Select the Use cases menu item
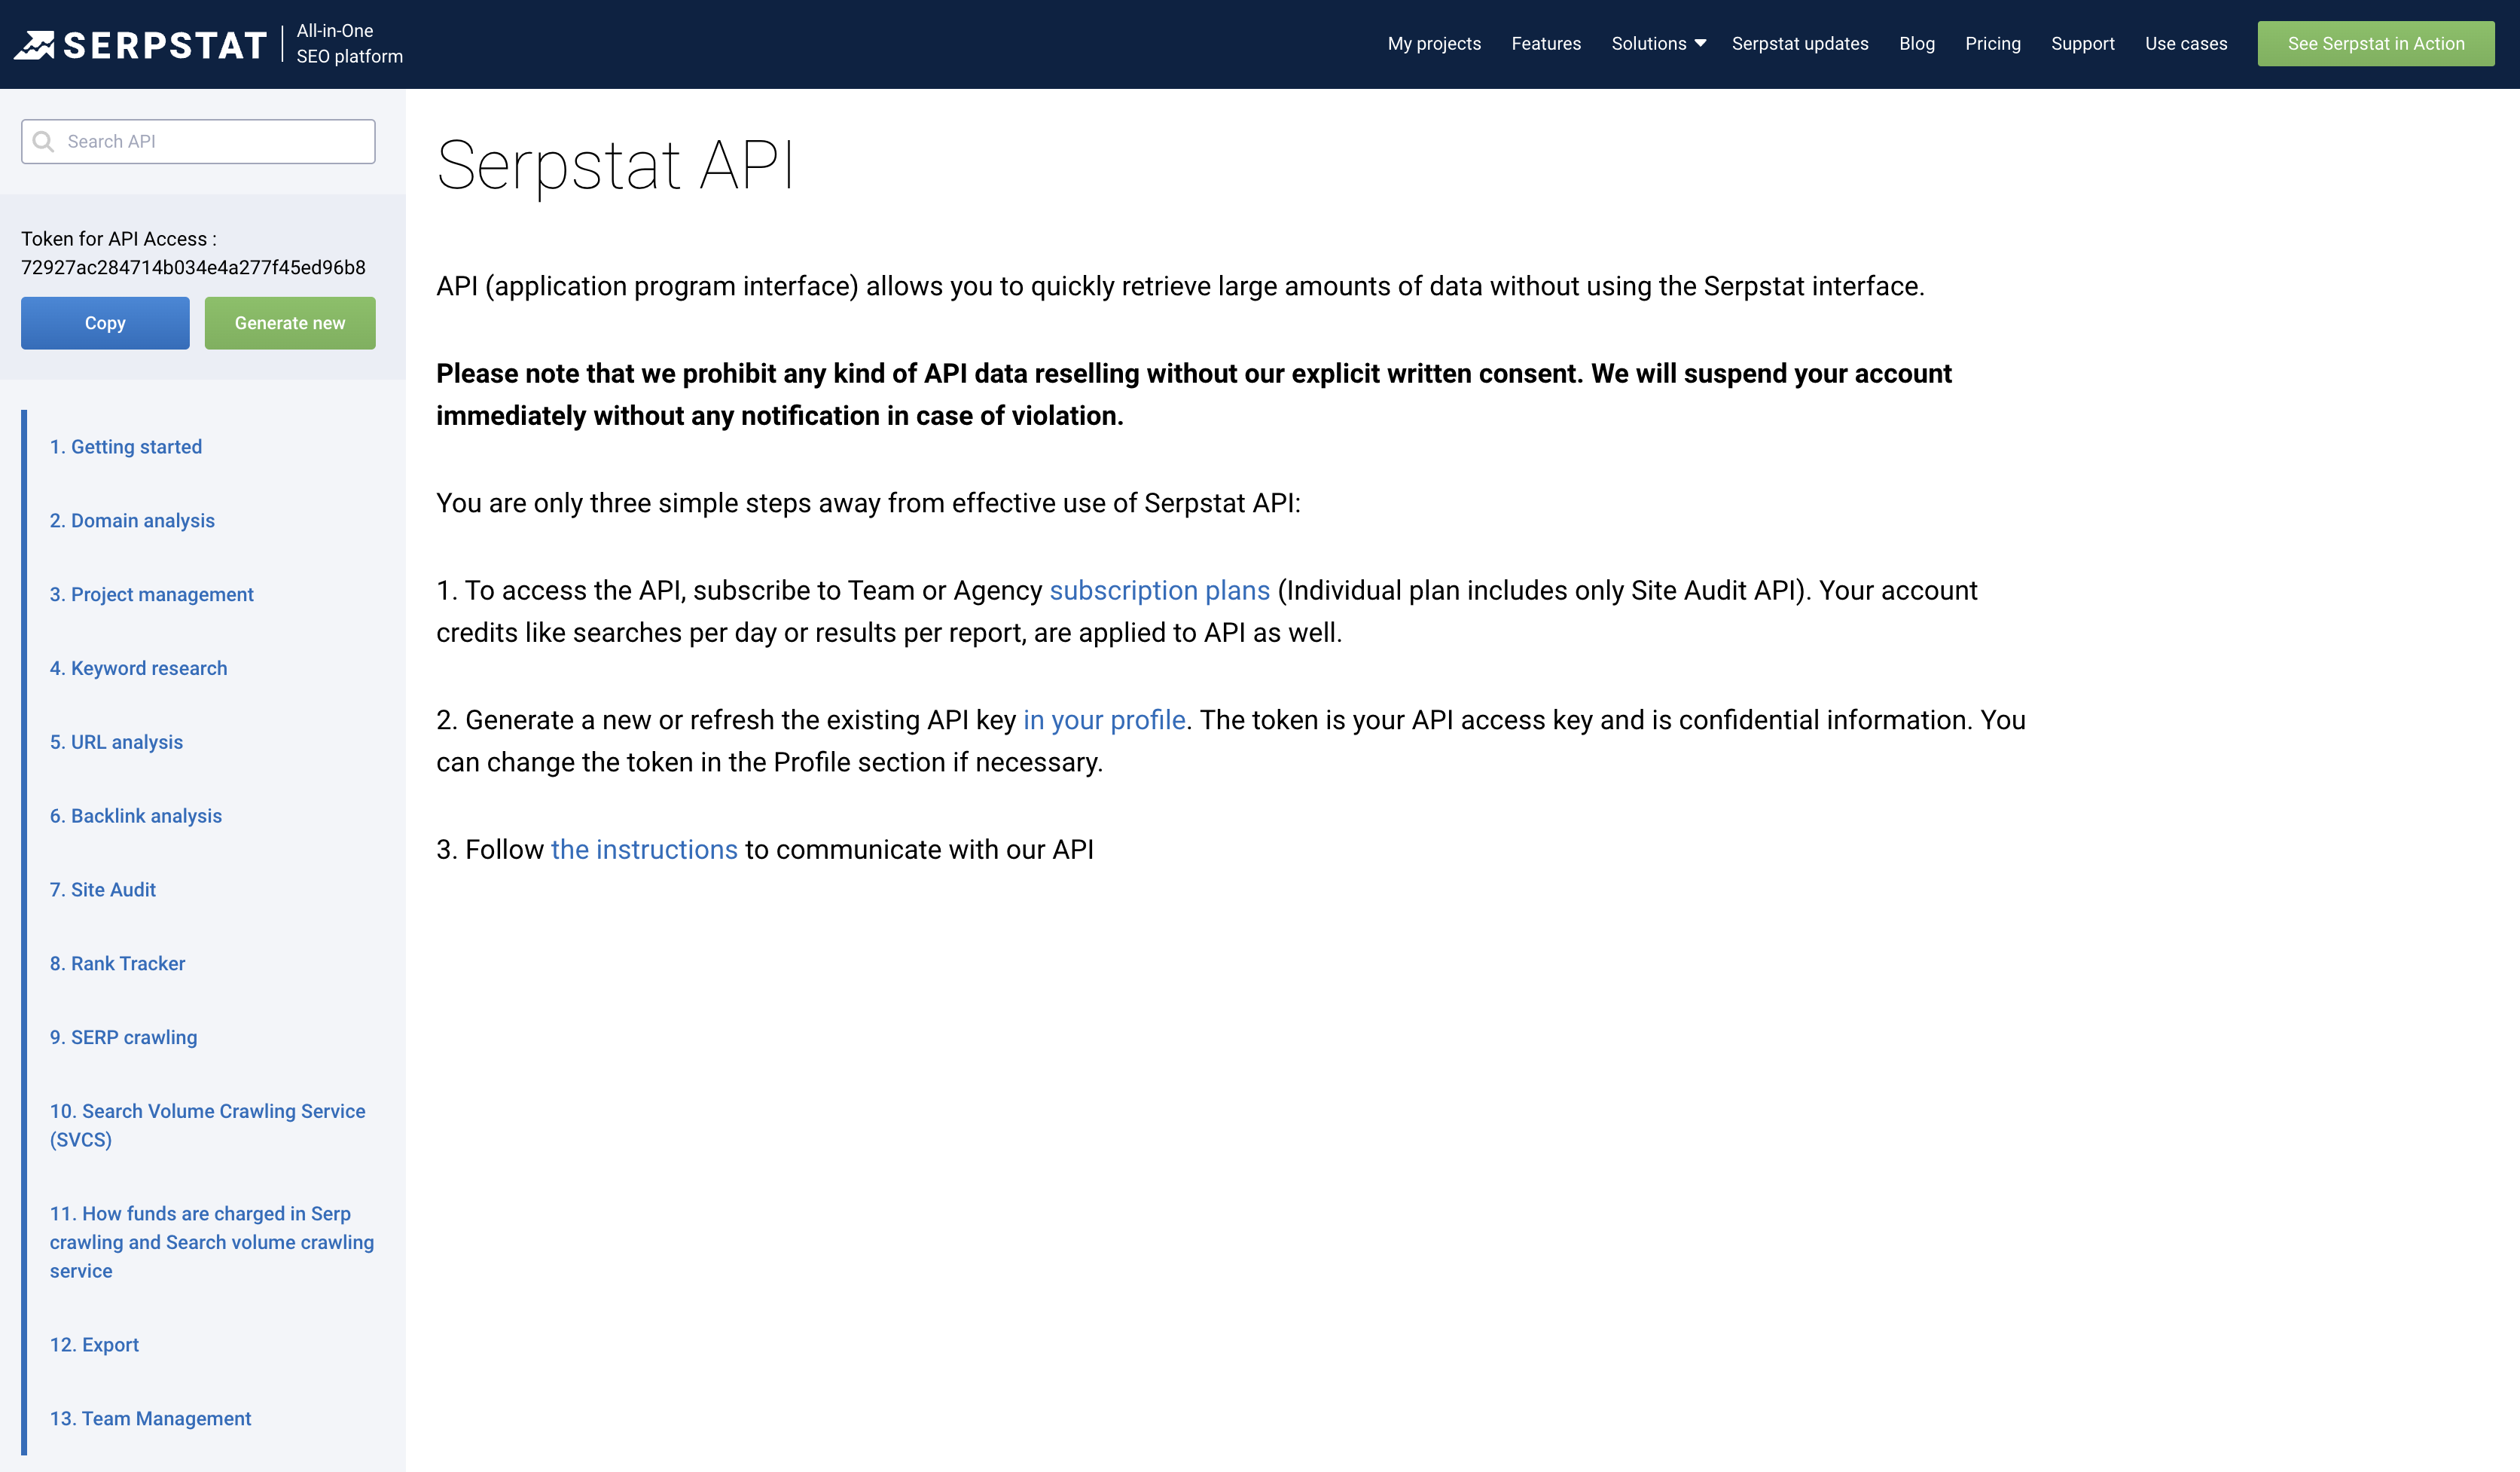This screenshot has width=2520, height=1472. (x=2186, y=44)
